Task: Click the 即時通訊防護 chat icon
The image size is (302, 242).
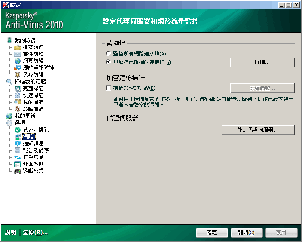Action: pyautogui.click(x=18, y=68)
